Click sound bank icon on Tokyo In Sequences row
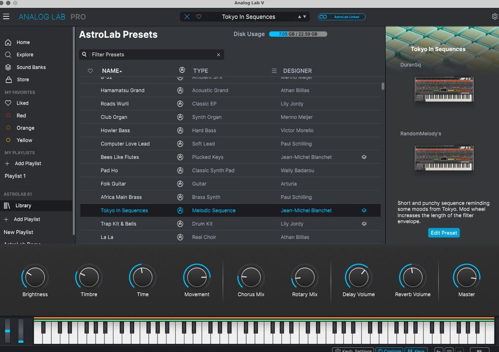The width and height of the screenshot is (499, 352). coord(364,210)
